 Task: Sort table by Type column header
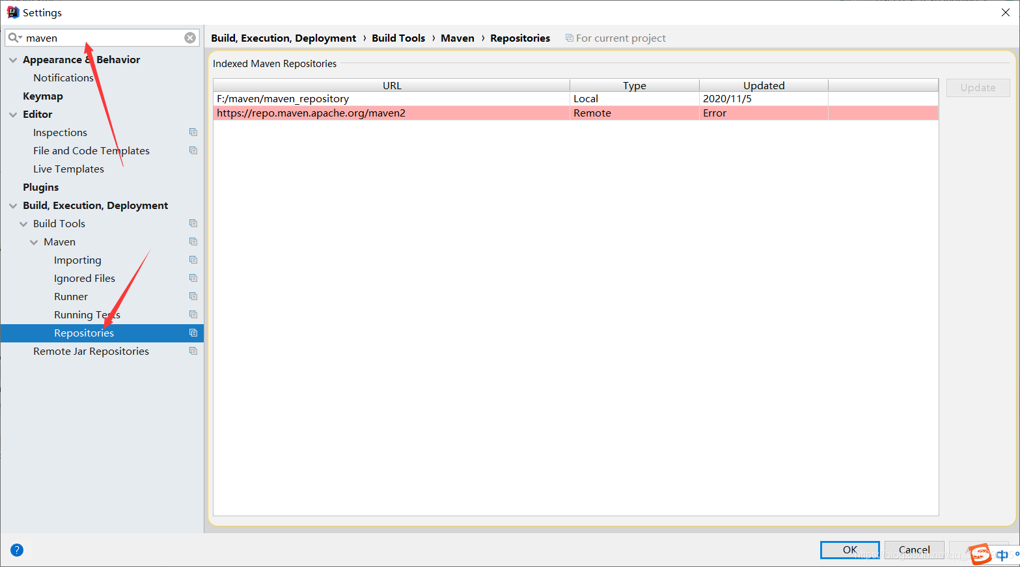click(x=635, y=85)
